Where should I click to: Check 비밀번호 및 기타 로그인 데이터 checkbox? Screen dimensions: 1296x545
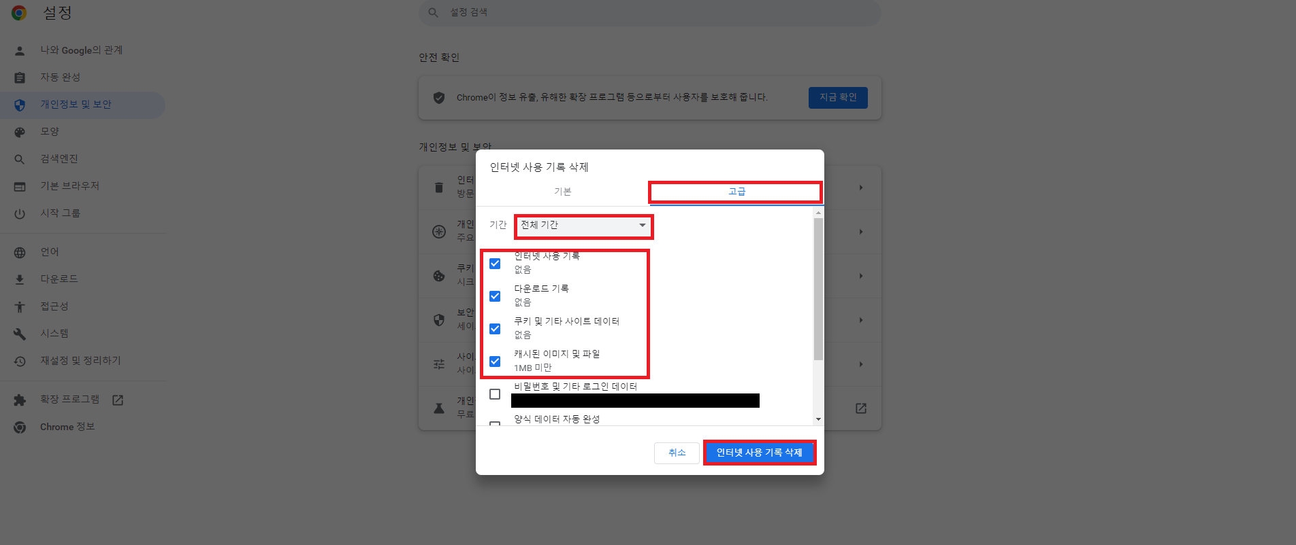[x=495, y=394]
